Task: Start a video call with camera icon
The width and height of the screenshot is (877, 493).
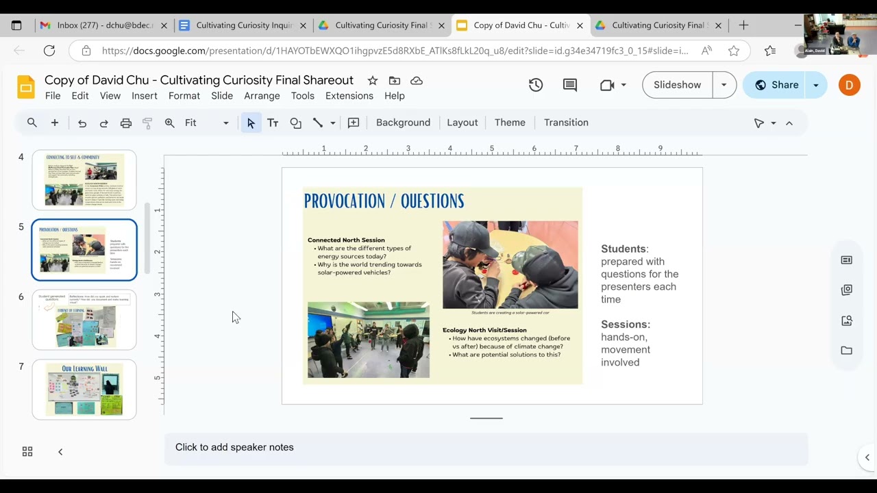Action: [607, 85]
